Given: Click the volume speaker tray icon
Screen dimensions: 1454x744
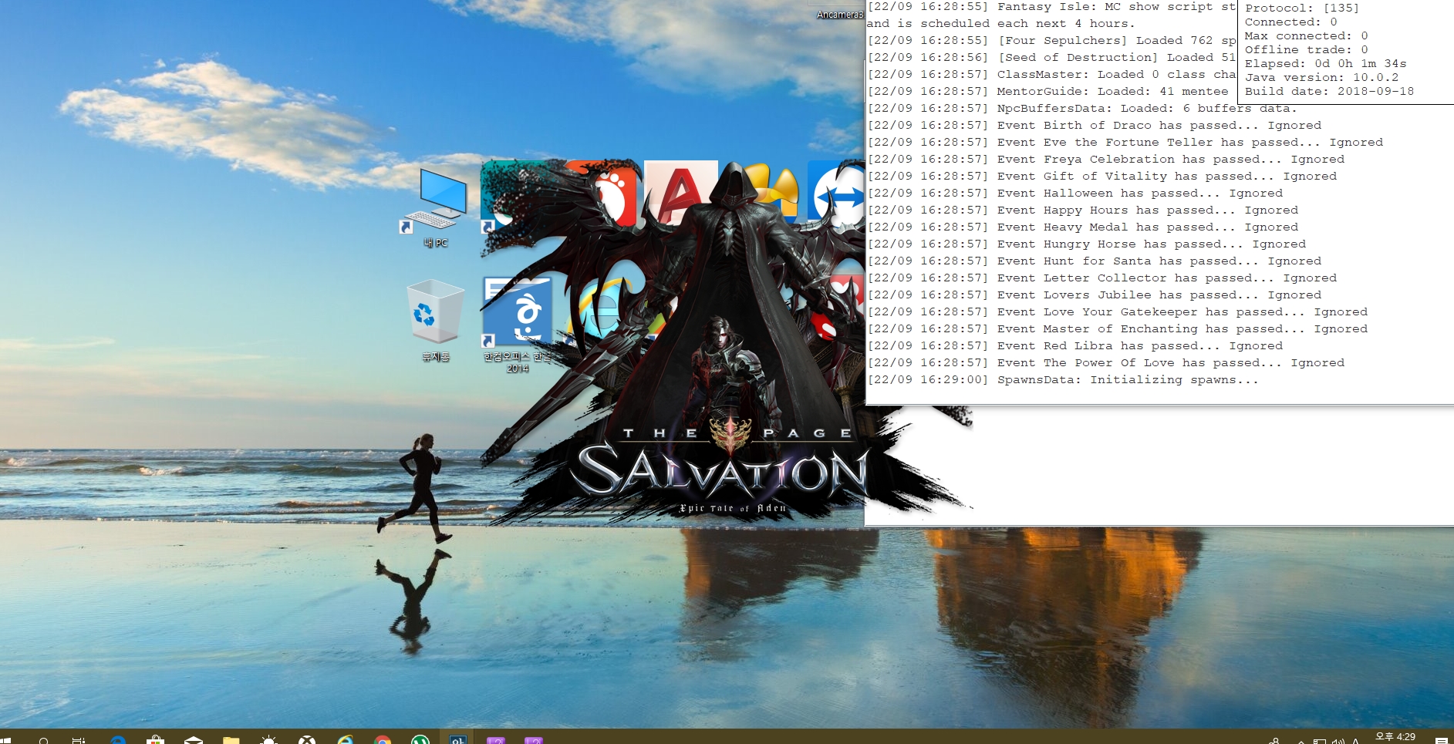Looking at the screenshot, I should point(1338,741).
